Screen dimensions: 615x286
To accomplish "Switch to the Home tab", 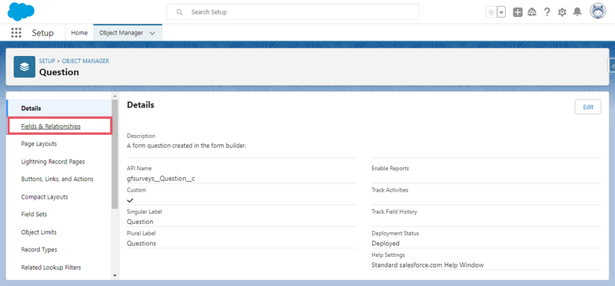I will tap(79, 33).
